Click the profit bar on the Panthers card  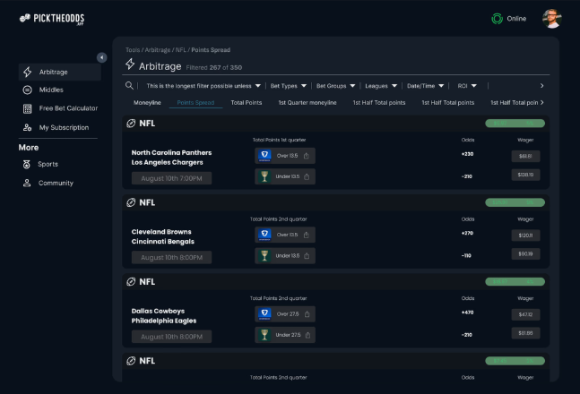pyautogui.click(x=515, y=124)
